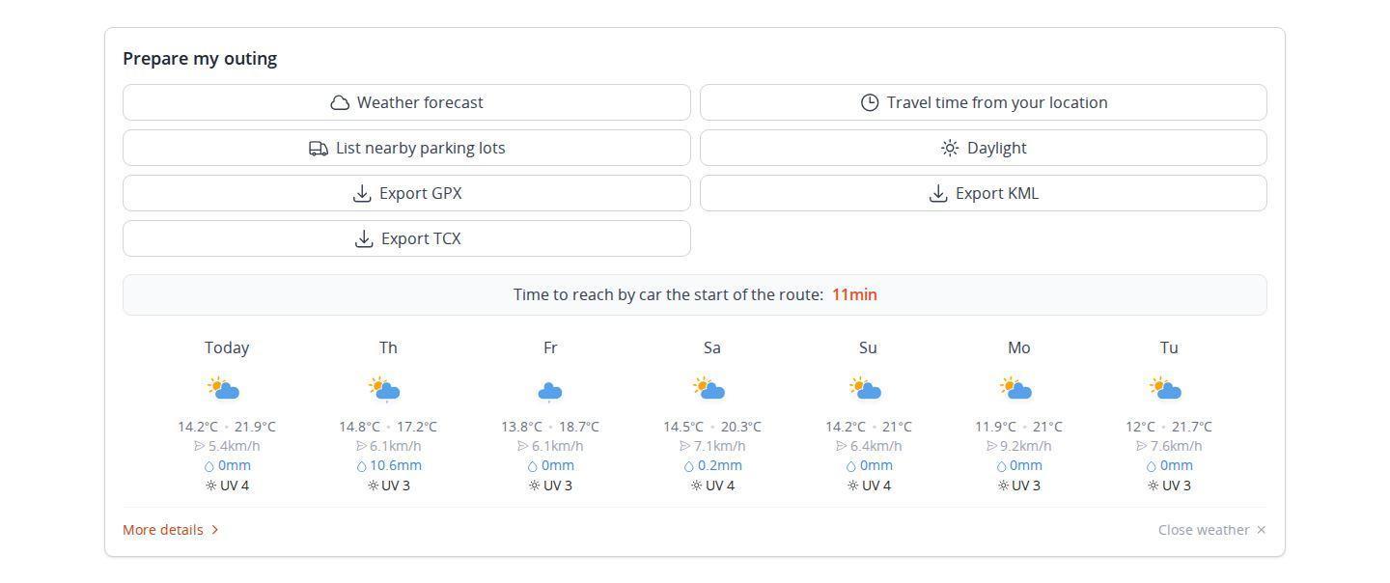Click the Today partly cloudy icon

point(224,389)
